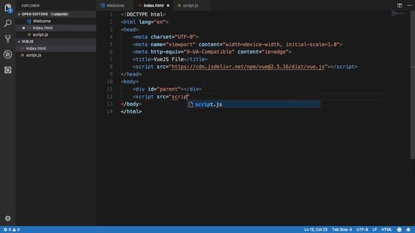
Task: Click the editor vertical scrollbar
Action: coord(412,85)
